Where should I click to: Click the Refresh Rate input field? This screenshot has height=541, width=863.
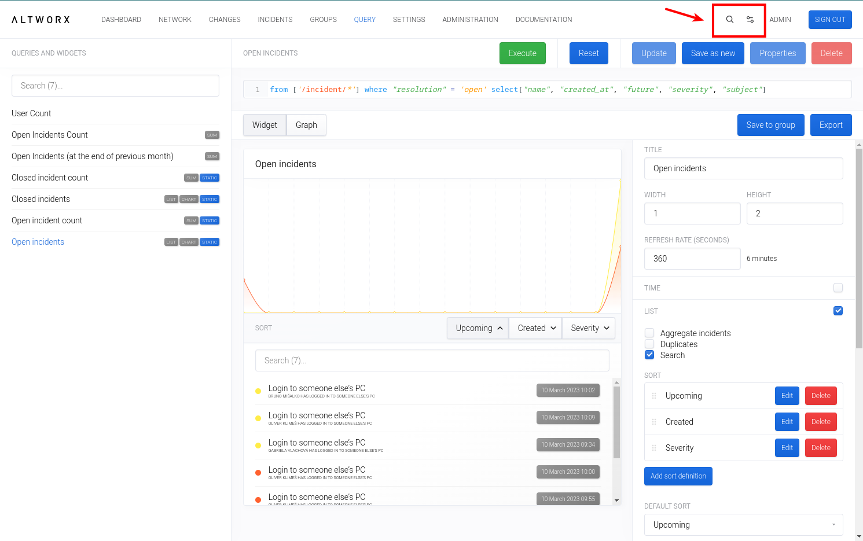[692, 259]
